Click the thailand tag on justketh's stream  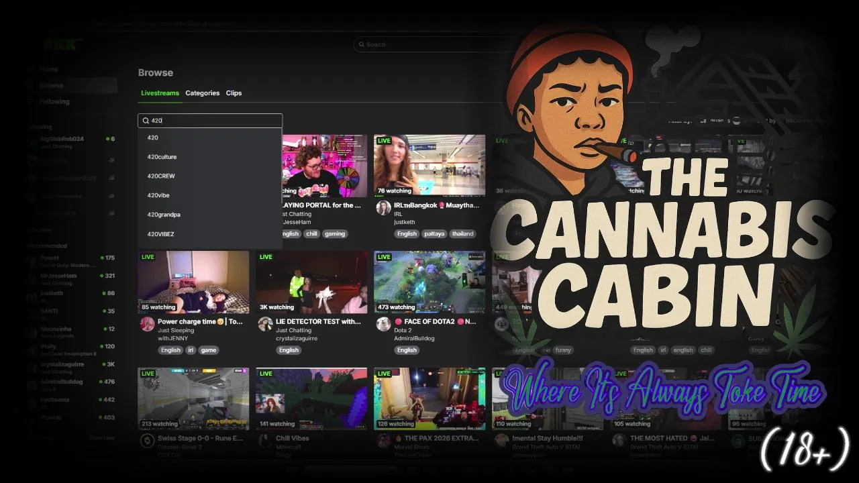[x=462, y=234]
